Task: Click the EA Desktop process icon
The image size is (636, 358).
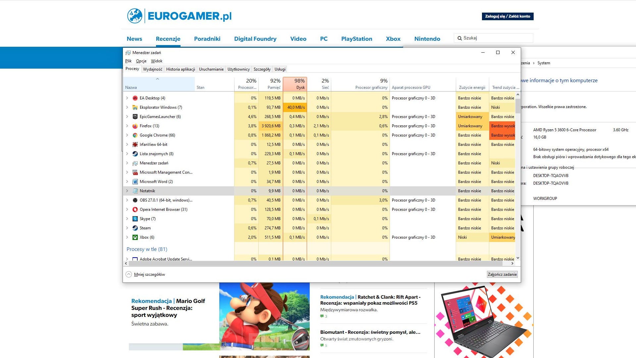Action: pos(135,98)
